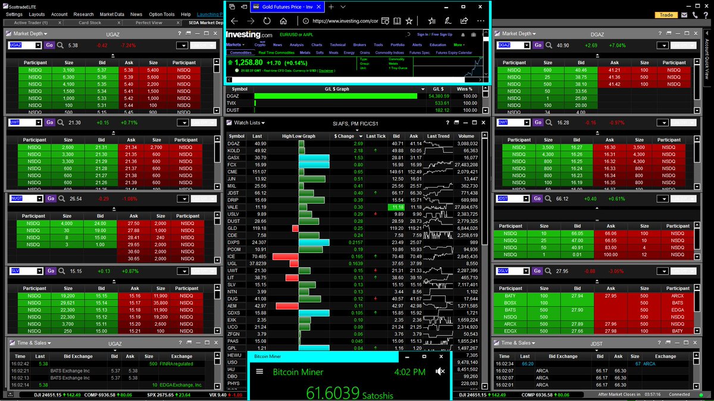Open the Settings menu in ScottradeELITE

[14, 14]
